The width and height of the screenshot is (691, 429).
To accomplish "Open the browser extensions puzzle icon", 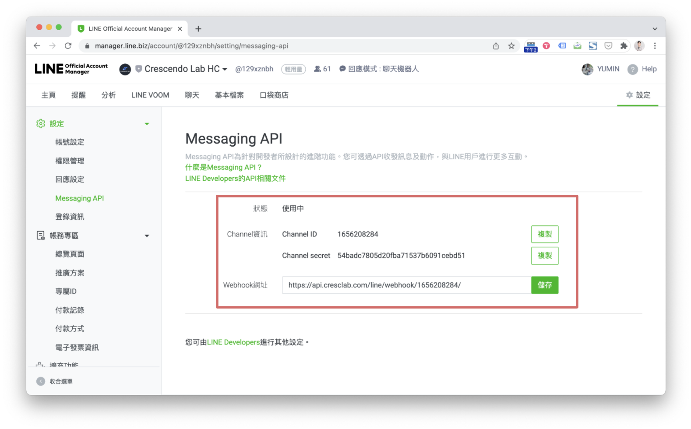I will (624, 46).
